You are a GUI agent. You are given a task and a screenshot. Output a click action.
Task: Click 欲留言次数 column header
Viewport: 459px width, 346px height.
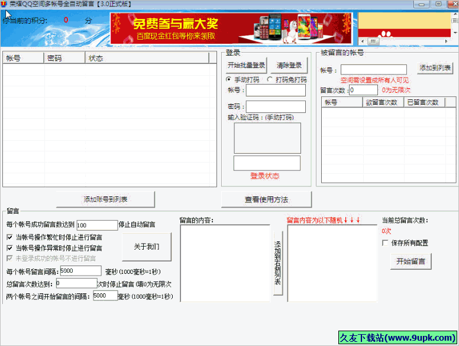click(383, 102)
